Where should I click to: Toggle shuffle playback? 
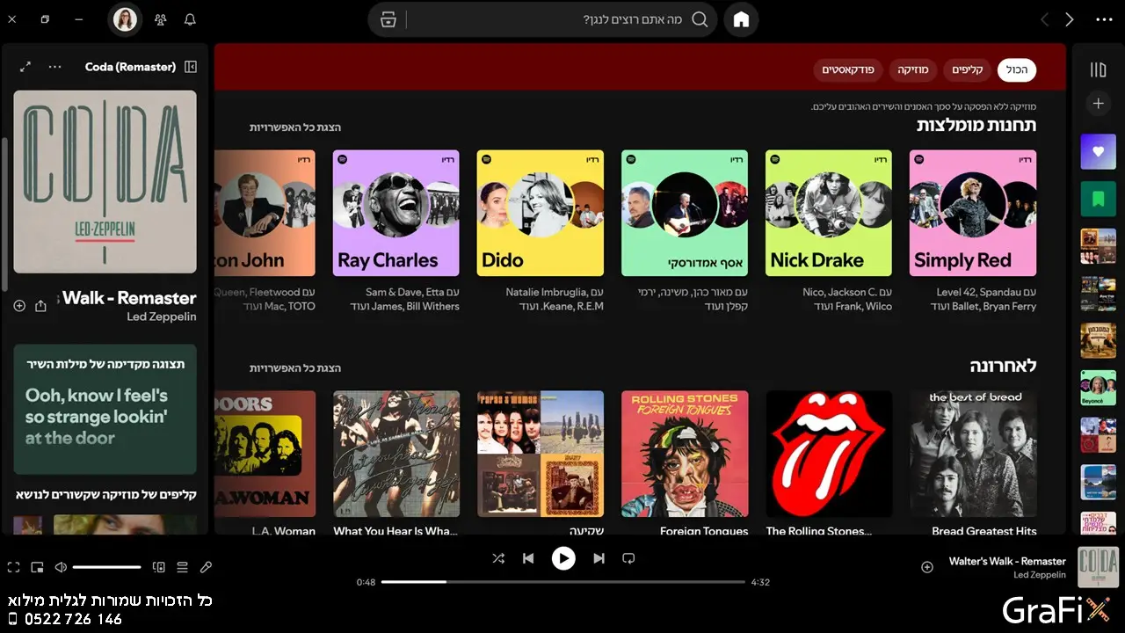[498, 558]
